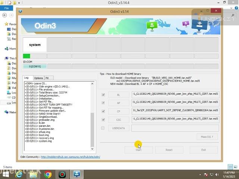Click the system.img log line
239x179 pixels.
tap(38, 141)
